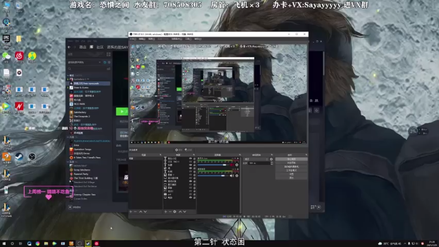
Task: Open NetEase Cloud Music desktop icon
Action: coord(19,57)
